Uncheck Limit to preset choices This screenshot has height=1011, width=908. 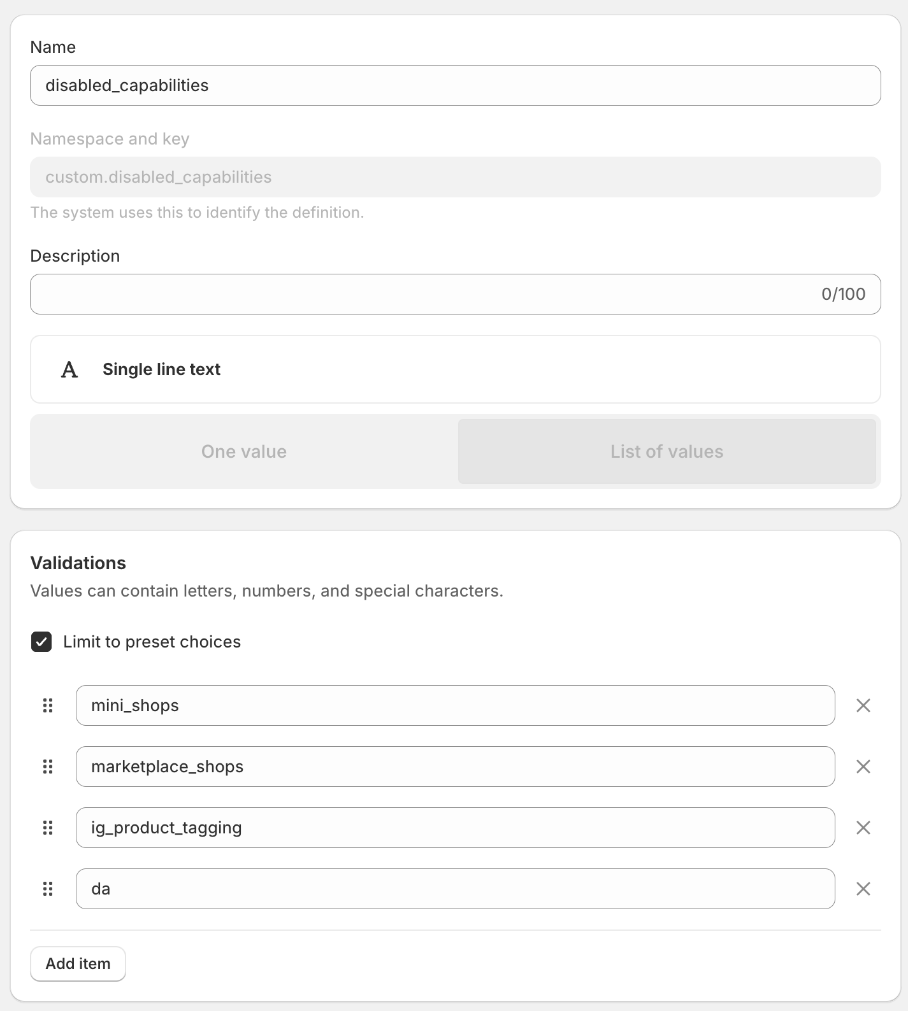tap(41, 642)
